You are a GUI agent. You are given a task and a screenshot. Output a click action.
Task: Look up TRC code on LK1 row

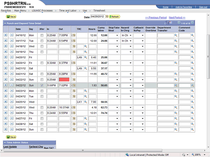(x=85, y=102)
